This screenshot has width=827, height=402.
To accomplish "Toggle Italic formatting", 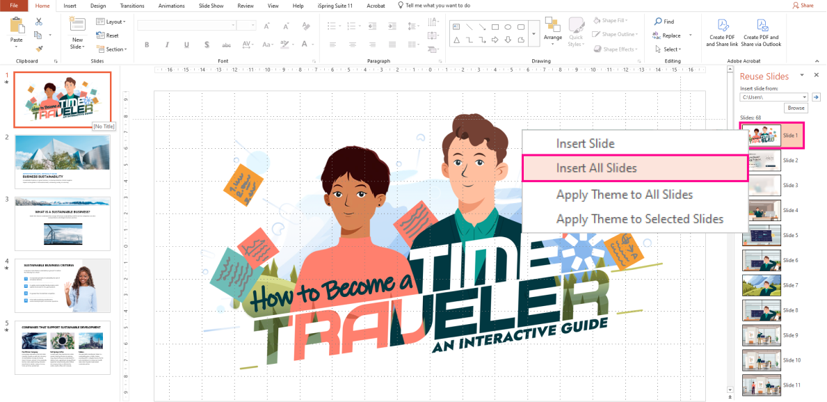I will click(x=167, y=45).
